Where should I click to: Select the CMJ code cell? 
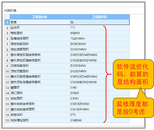click(99, 87)
